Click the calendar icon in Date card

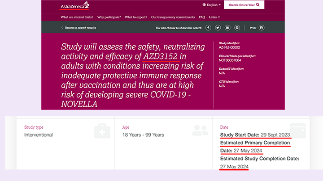pos(298,130)
